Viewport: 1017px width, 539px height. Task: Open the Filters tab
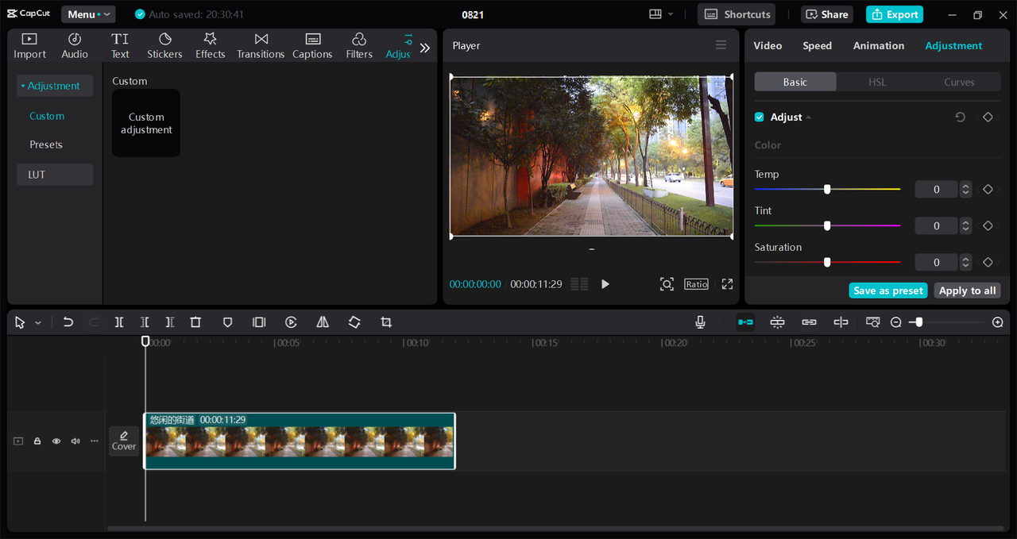click(359, 46)
